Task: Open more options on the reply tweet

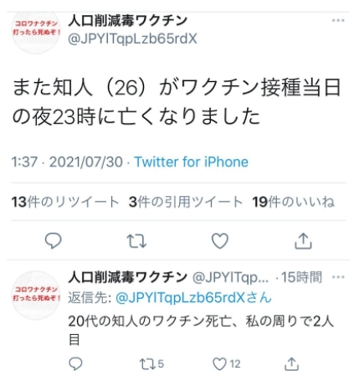Action: (338, 277)
